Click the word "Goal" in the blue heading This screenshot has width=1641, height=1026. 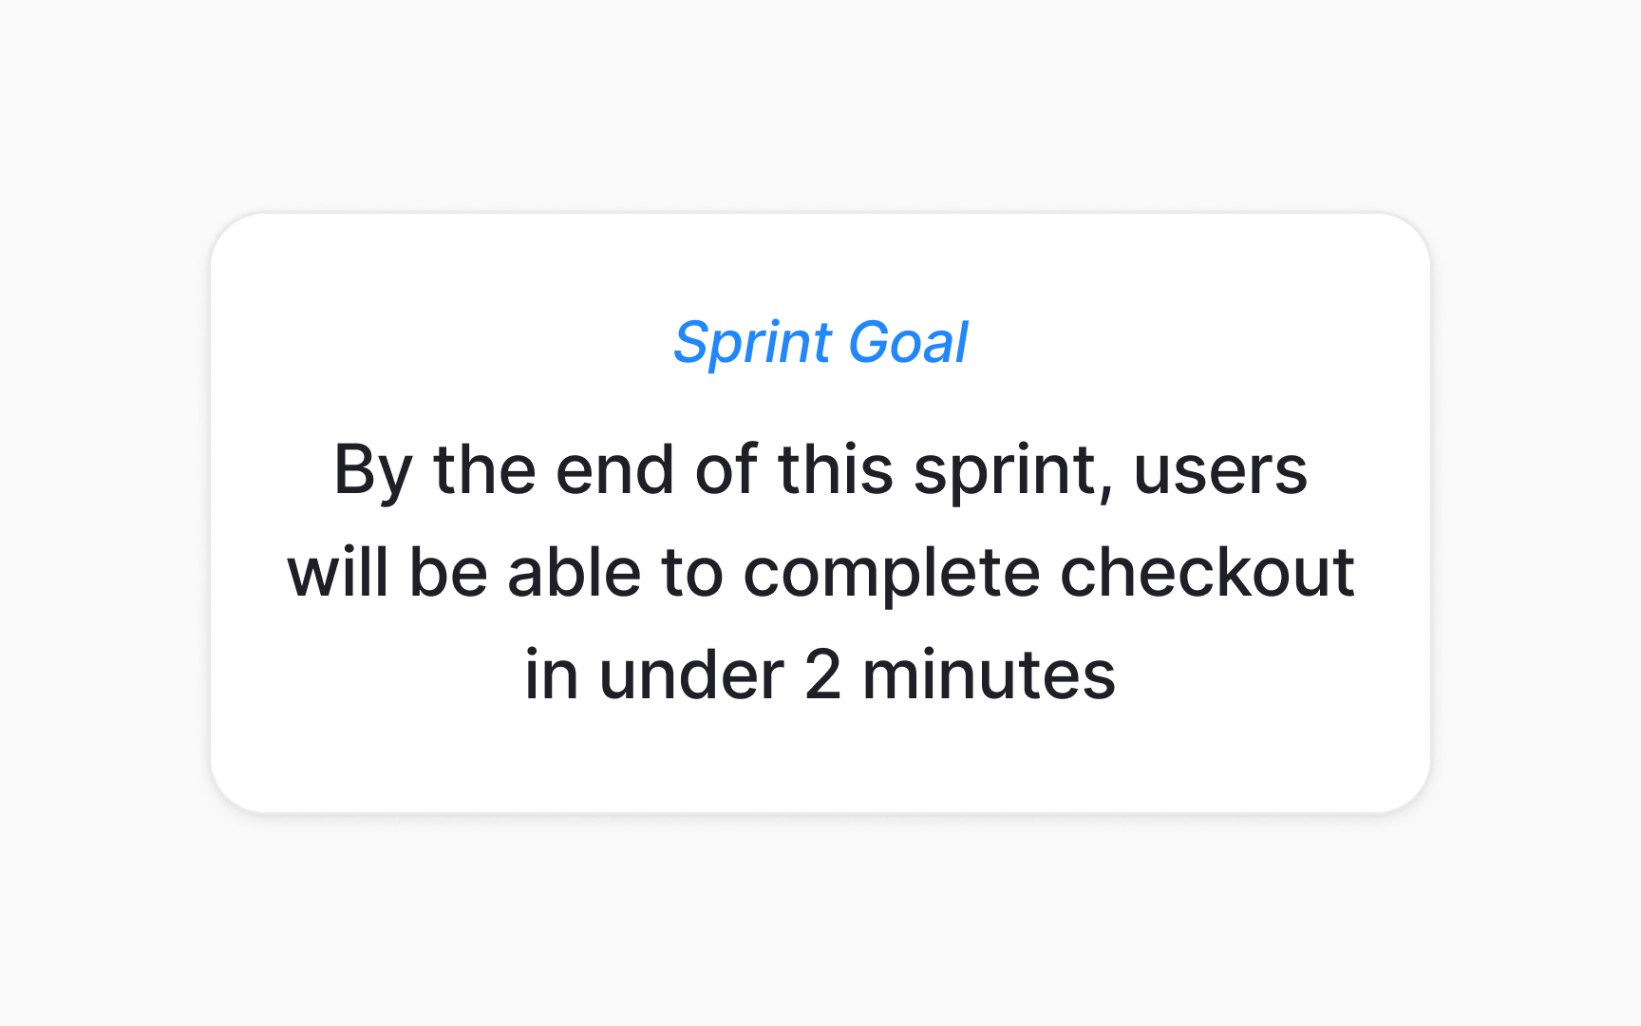(908, 342)
